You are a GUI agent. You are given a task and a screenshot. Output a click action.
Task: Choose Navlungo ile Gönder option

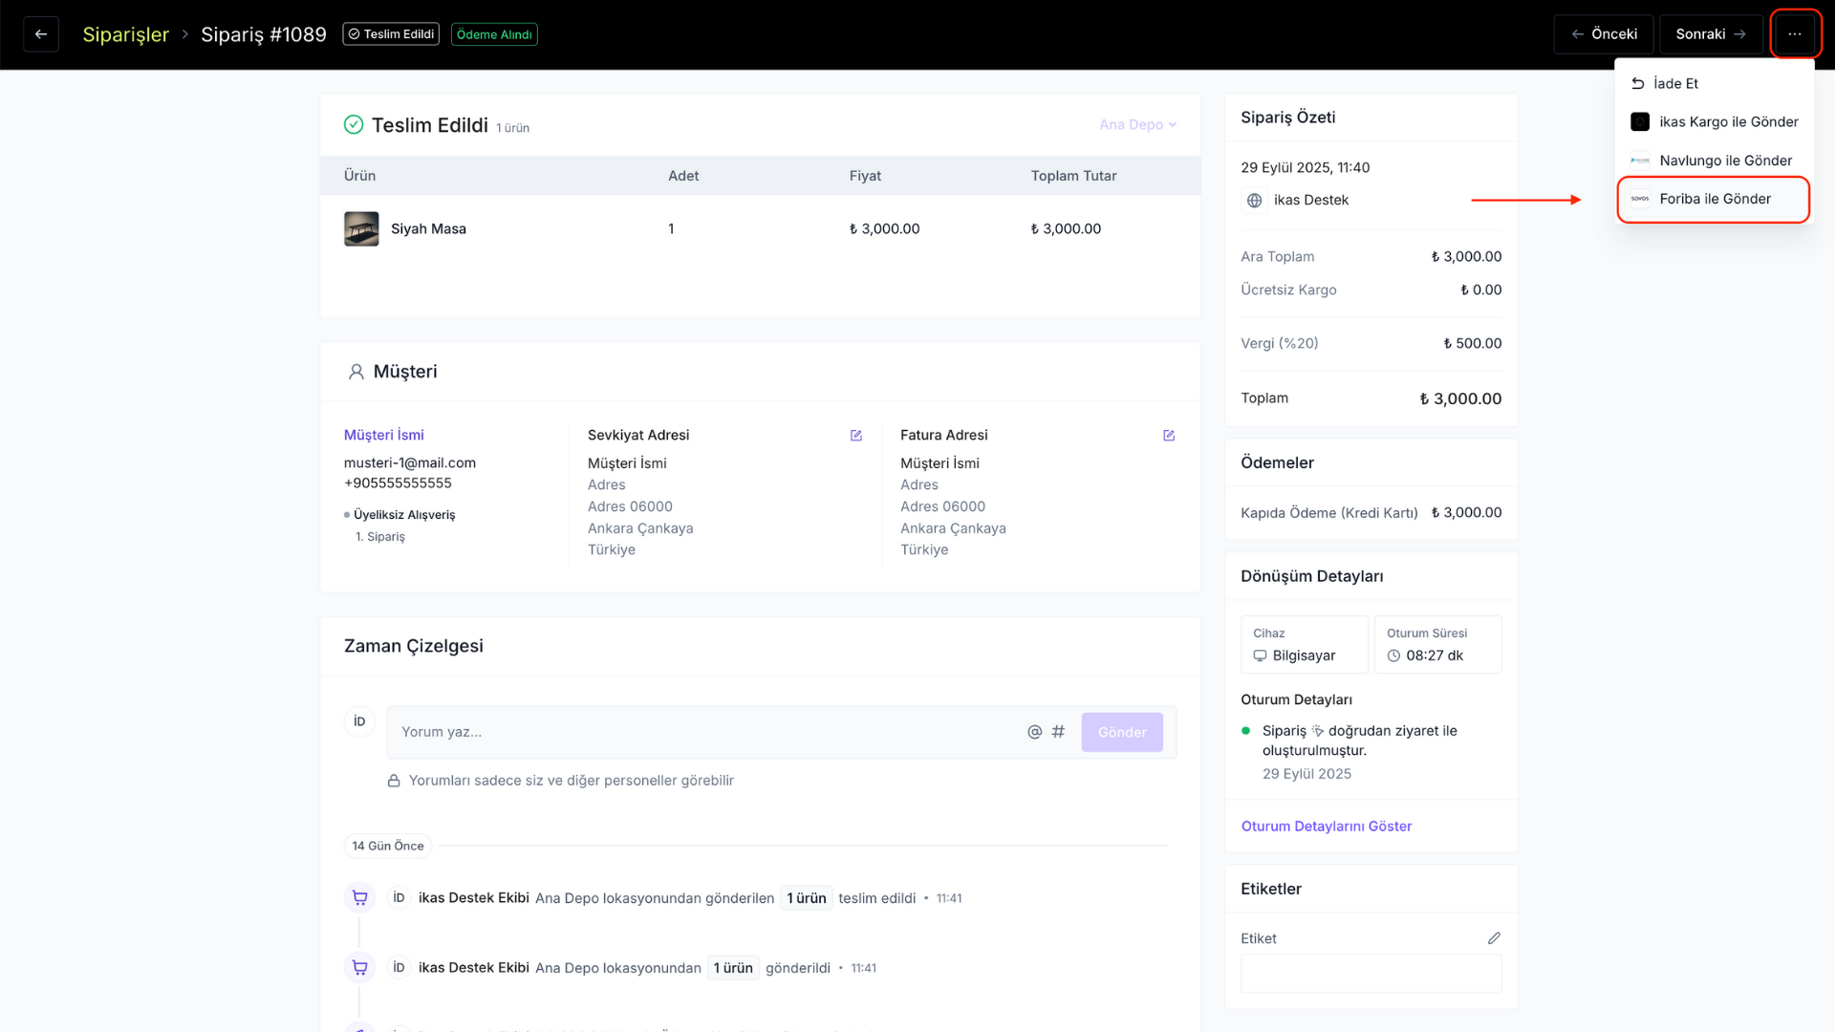[x=1714, y=161]
